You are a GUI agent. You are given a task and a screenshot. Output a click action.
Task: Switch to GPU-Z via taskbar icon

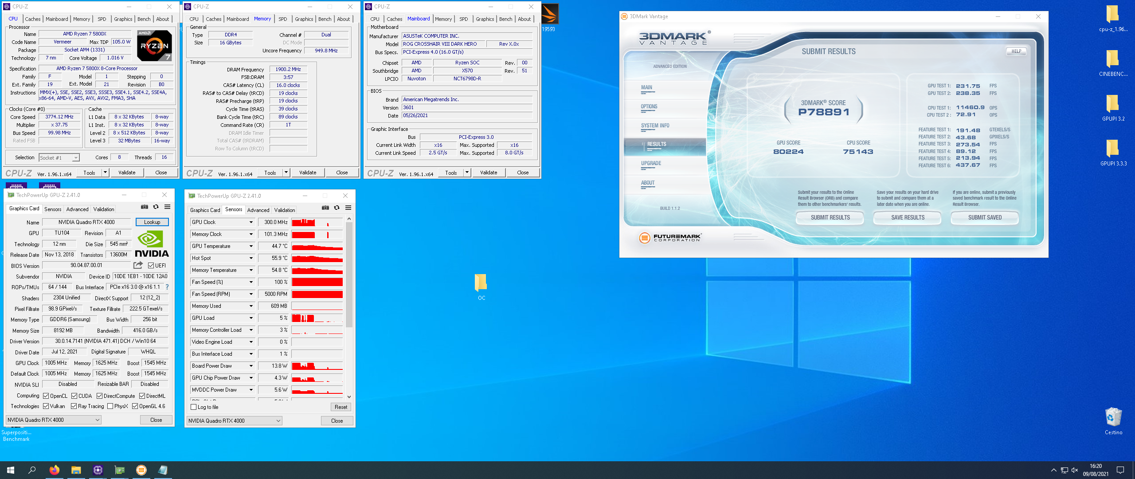[x=119, y=470]
